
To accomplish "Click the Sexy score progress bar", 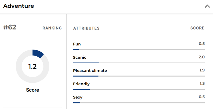I will coord(139,103).
